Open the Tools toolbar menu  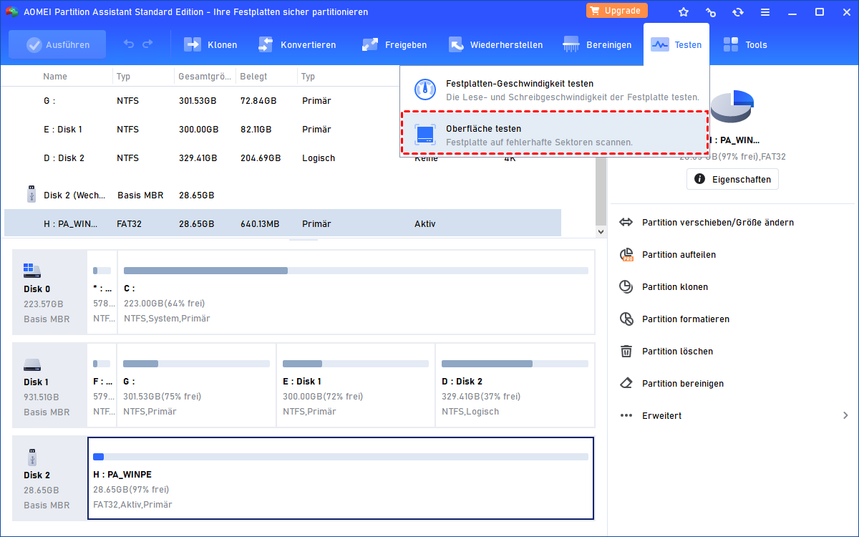pos(744,44)
